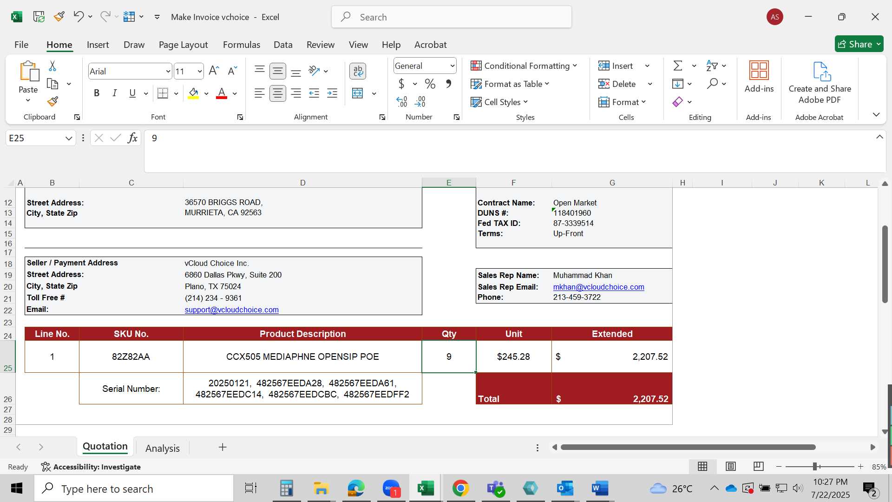Apply Borders using the borders icon
The width and height of the screenshot is (892, 502).
pyautogui.click(x=163, y=93)
